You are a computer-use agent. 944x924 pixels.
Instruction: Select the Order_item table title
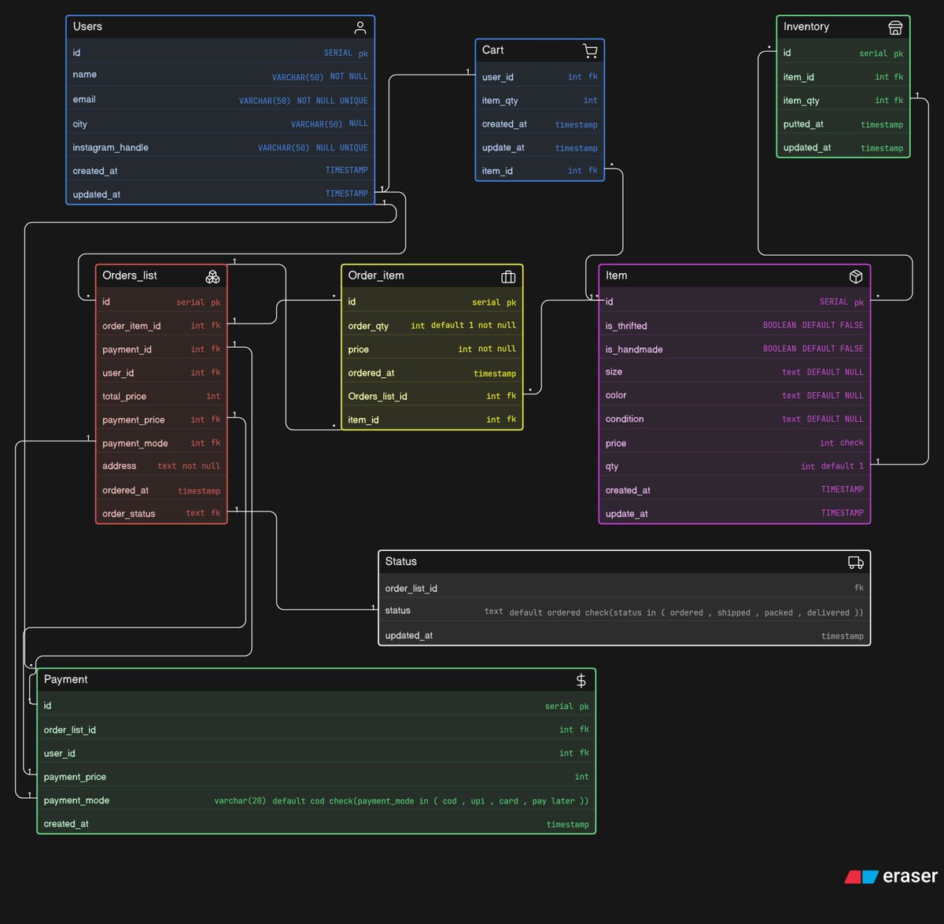click(x=376, y=275)
